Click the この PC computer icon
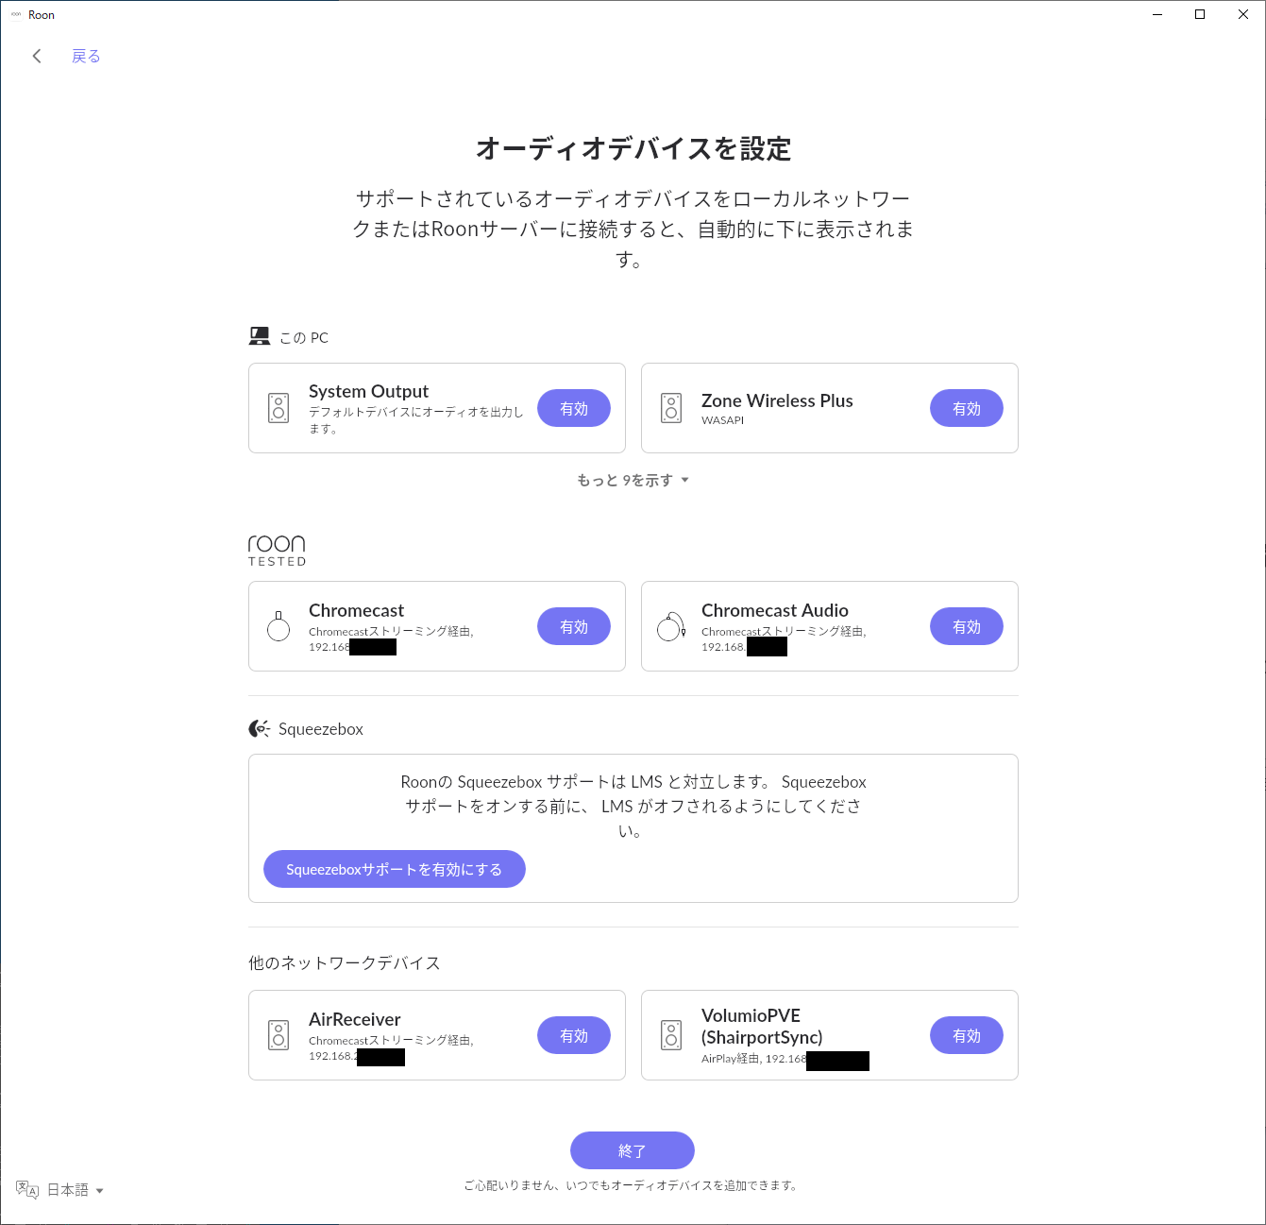Image resolution: width=1266 pixels, height=1225 pixels. [x=260, y=336]
